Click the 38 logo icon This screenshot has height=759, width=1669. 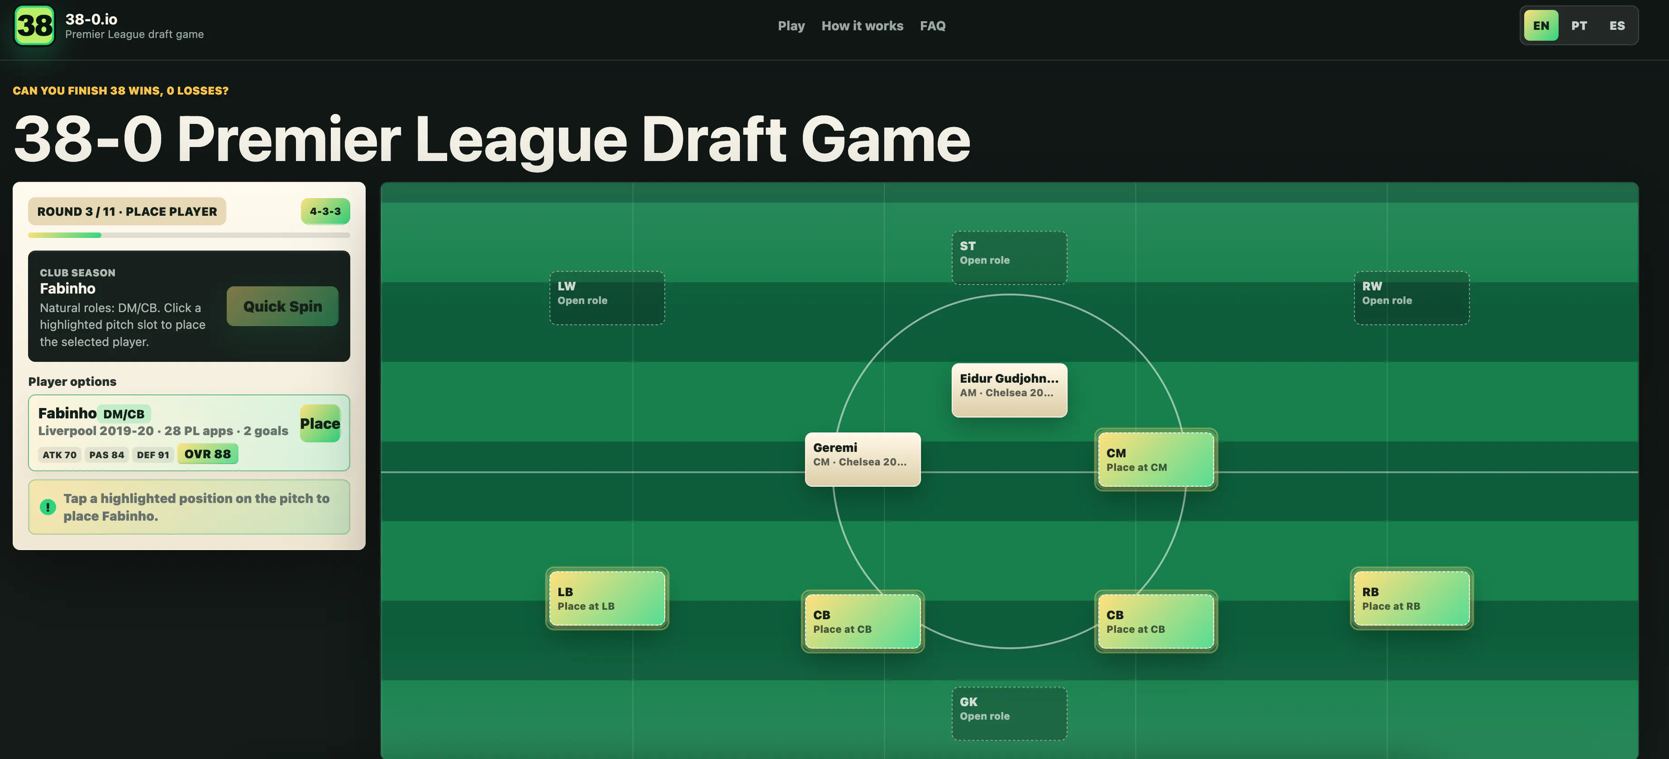(x=34, y=25)
